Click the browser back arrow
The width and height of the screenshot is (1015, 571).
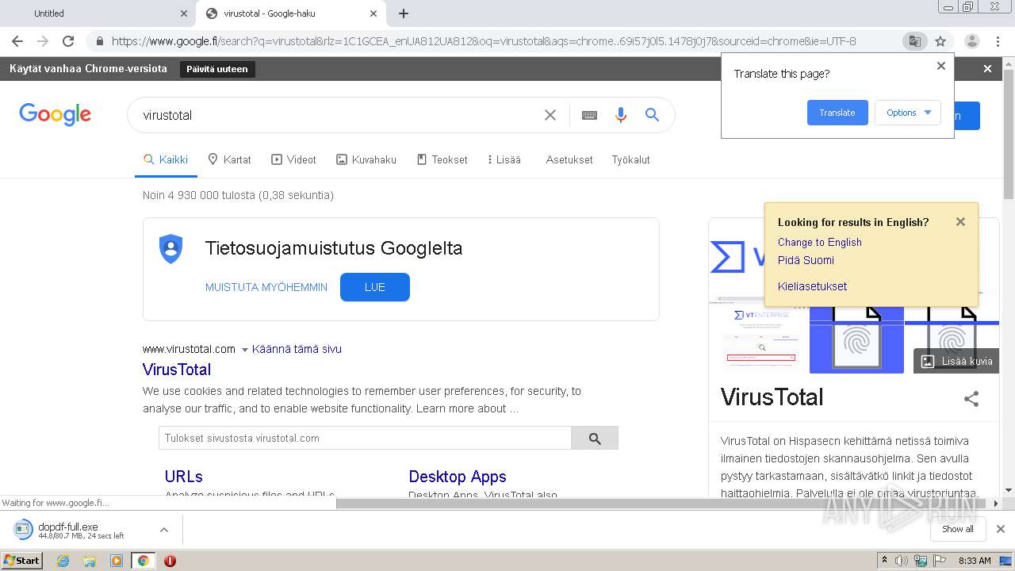[x=17, y=41]
